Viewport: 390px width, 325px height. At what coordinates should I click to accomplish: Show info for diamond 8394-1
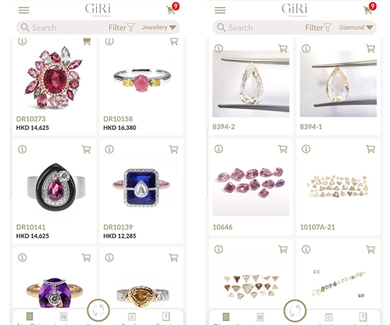coord(306,49)
